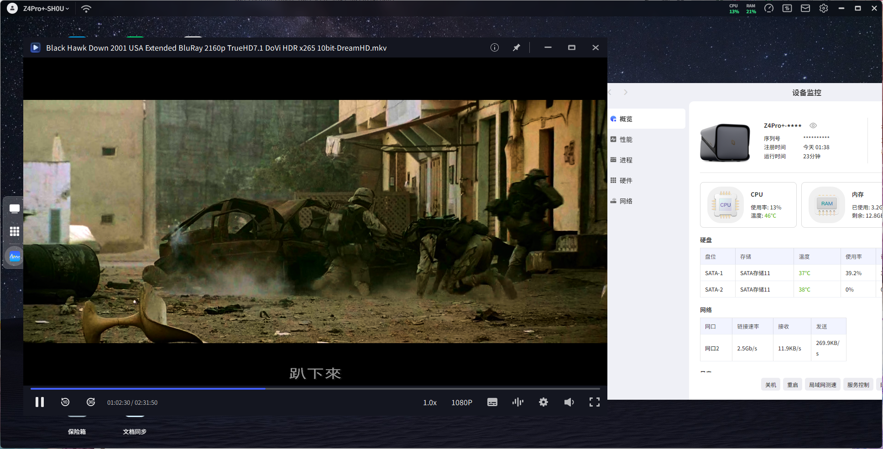Open device monitor icon in side dock

[15, 256]
